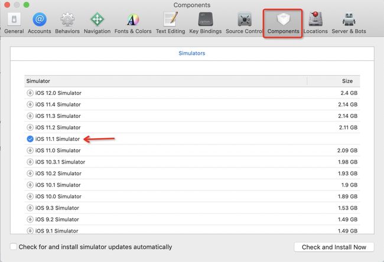Open the Fonts & Colors pane

click(133, 24)
